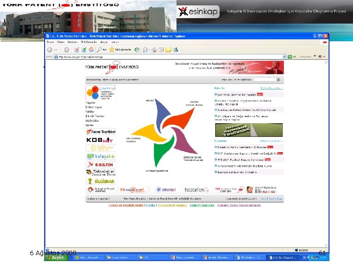Screen dimensions: 353x265
Task: Open the ANKARNET logo banner
Action: 166,190
